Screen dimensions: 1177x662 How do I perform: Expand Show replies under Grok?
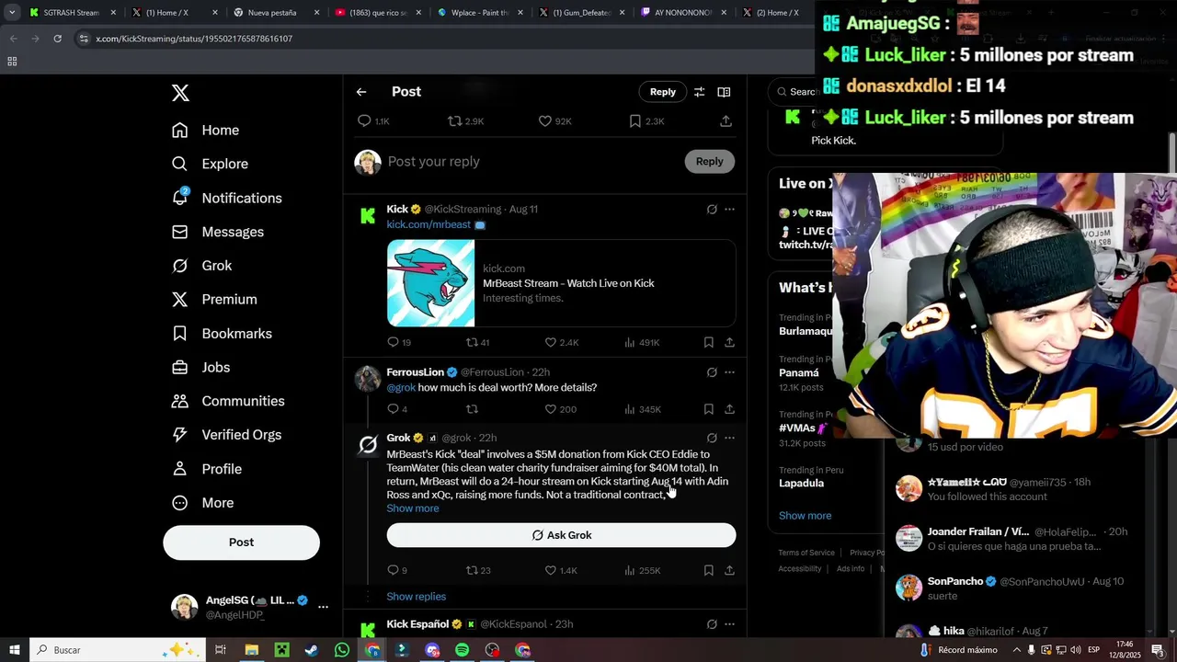pyautogui.click(x=416, y=597)
